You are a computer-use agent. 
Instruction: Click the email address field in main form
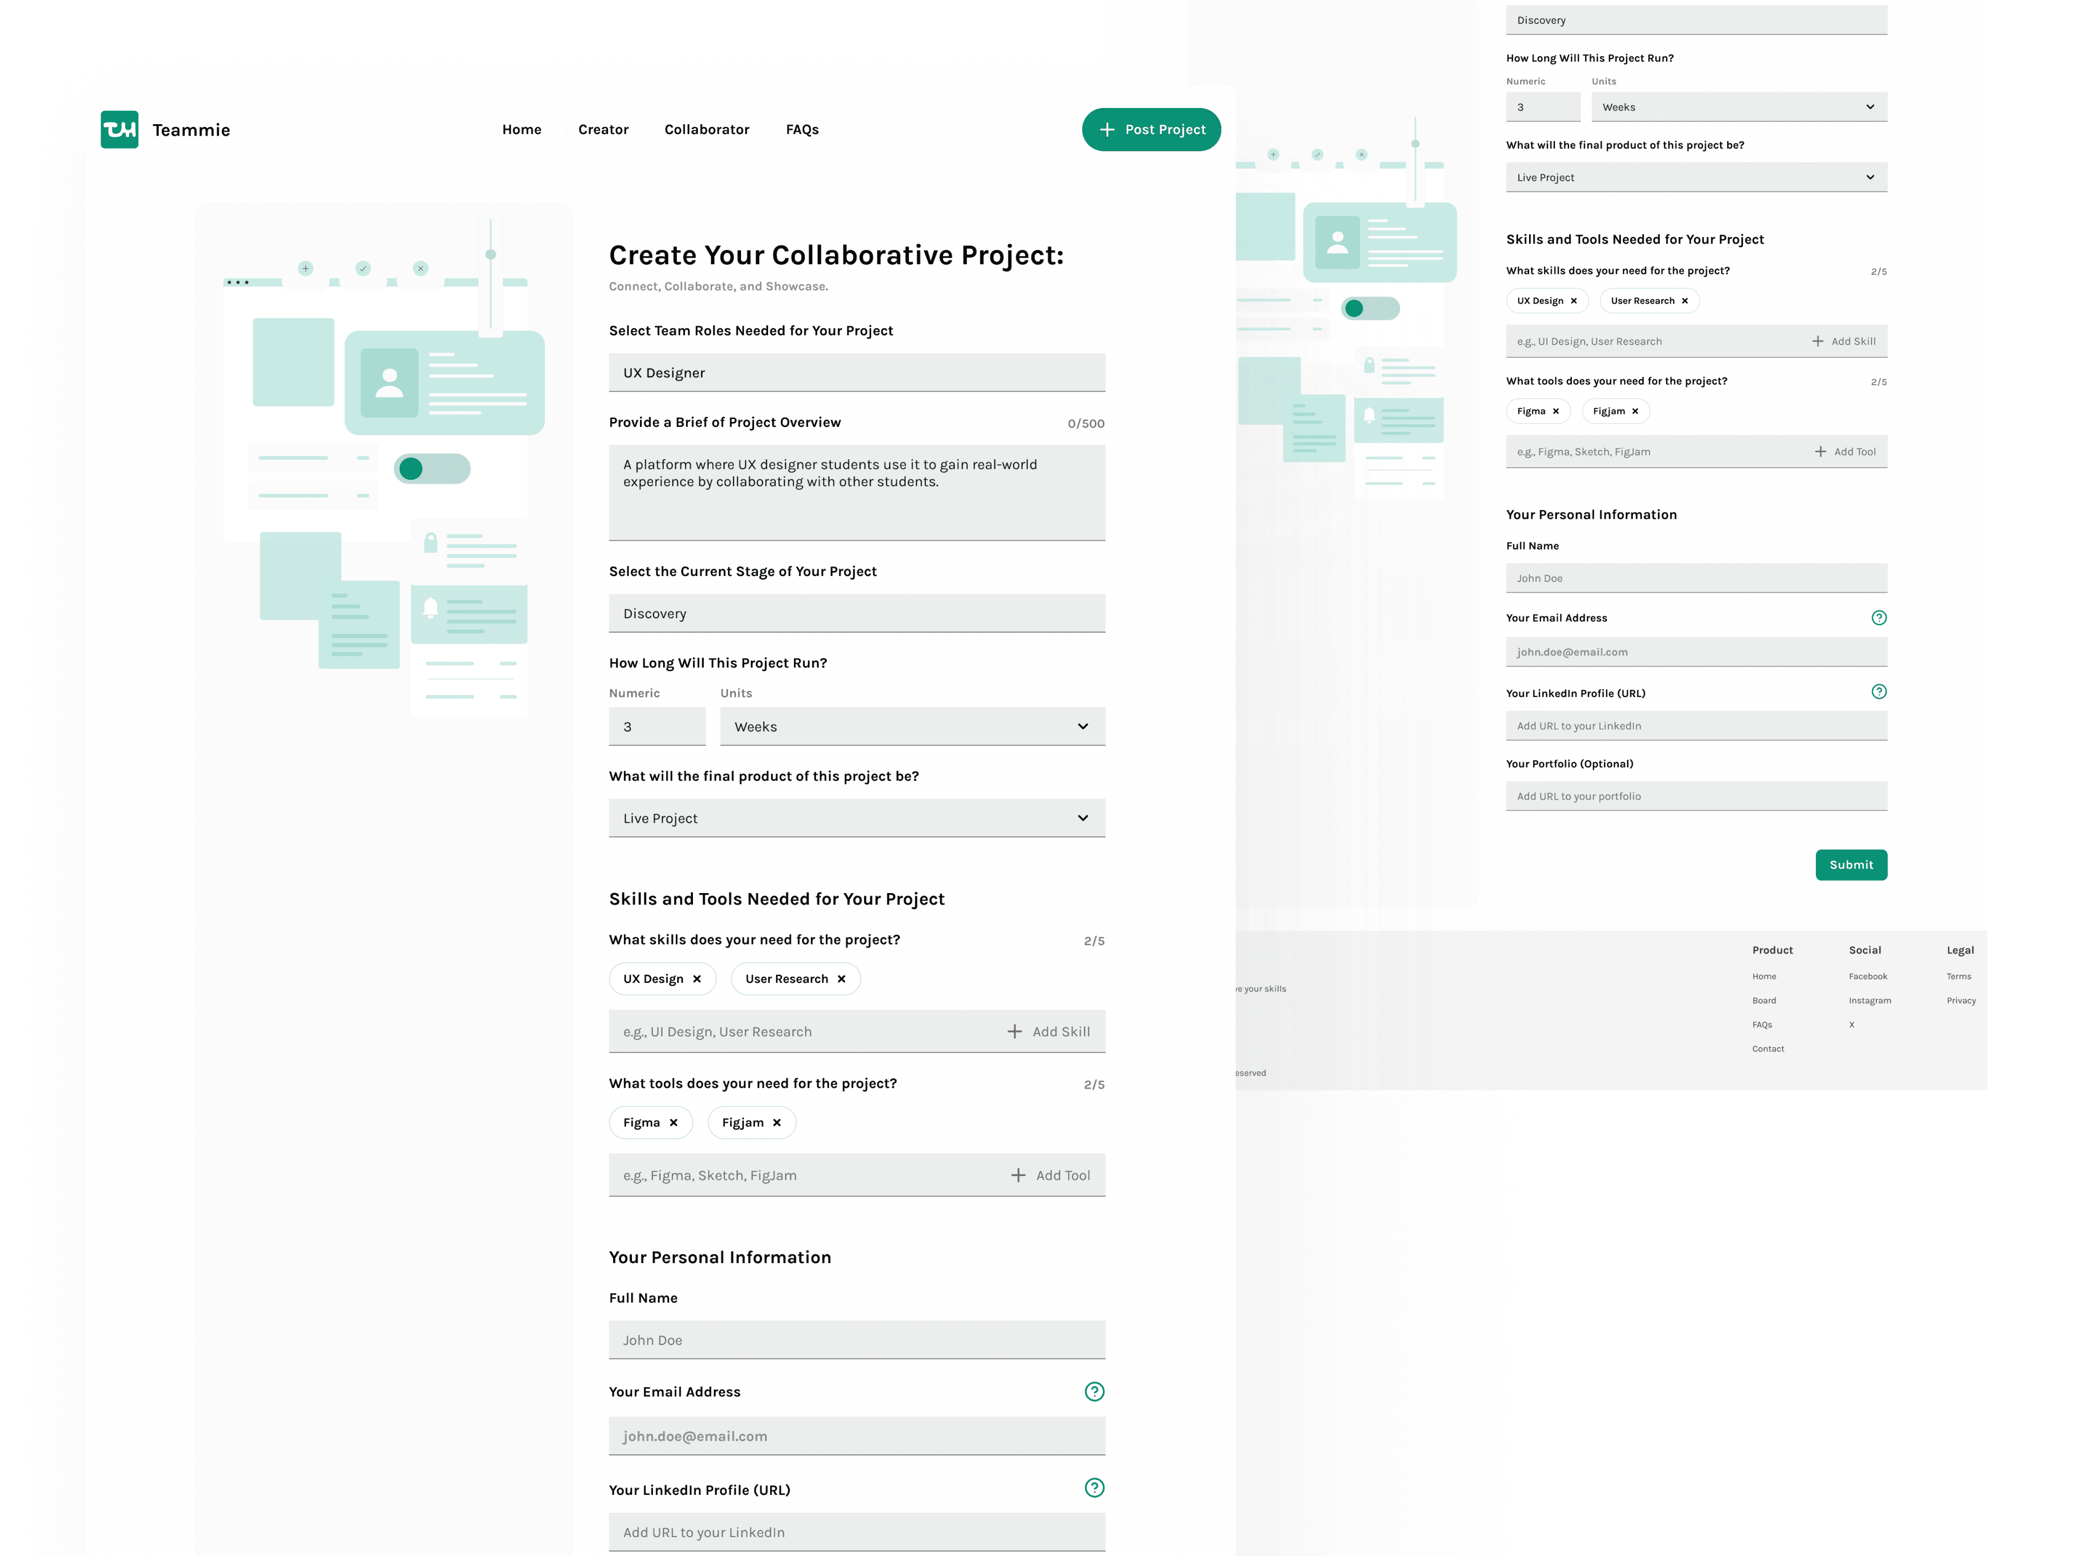click(856, 1436)
